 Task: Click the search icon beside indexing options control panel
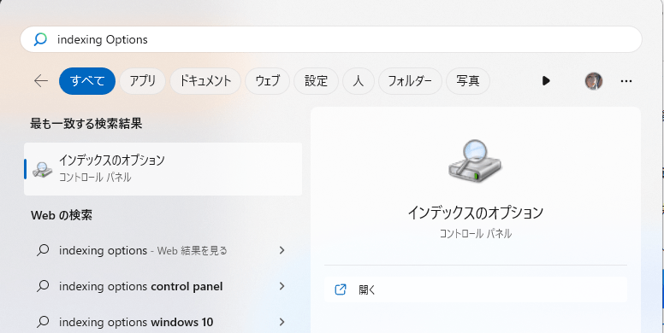tap(43, 287)
